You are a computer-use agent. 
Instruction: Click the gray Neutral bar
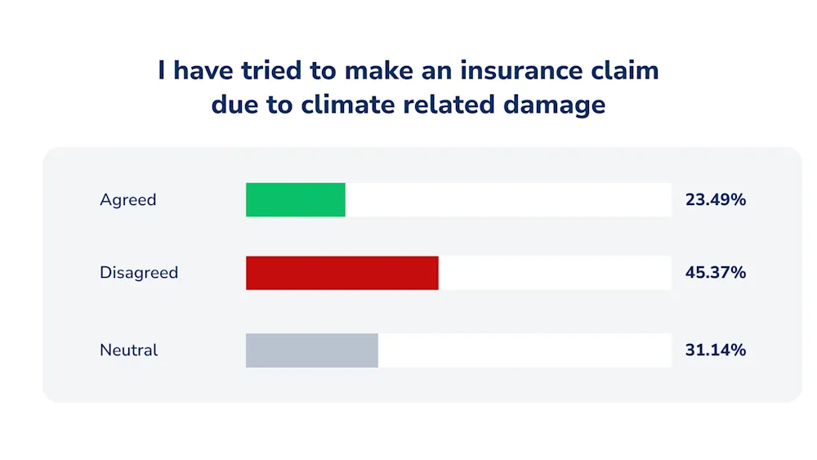311,350
